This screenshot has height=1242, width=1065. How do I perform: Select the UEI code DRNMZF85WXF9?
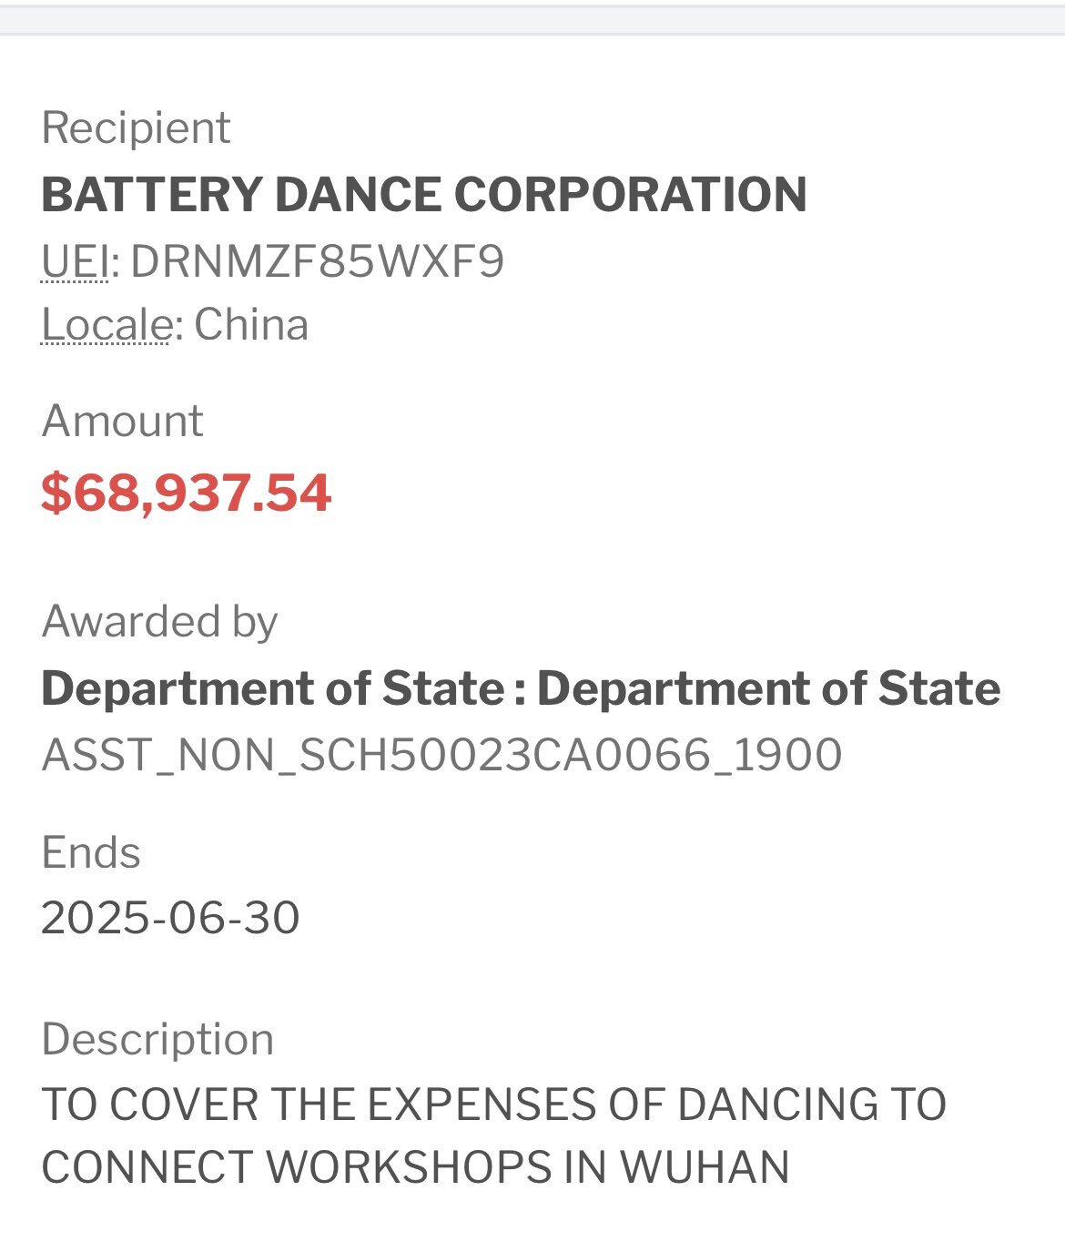click(317, 261)
